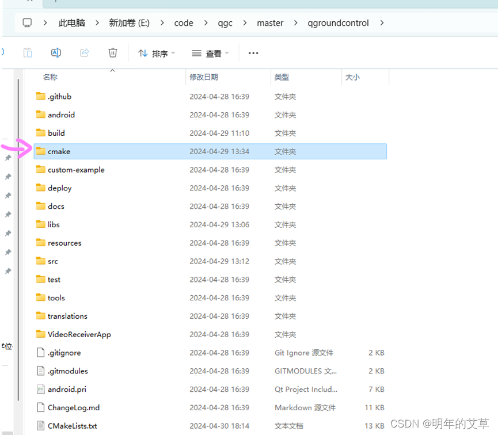Screen dimensions: 498x435
Task: Select the build folder icon
Action: click(41, 133)
